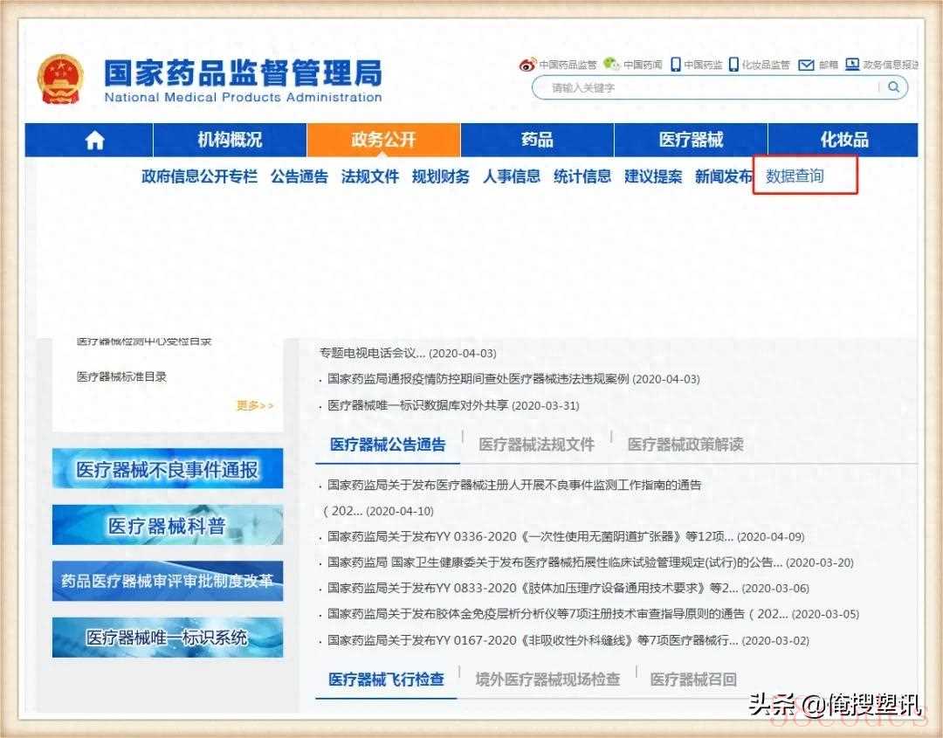Click the envelope 邮箱 icon
Screen dimensions: 943x738
pos(806,65)
